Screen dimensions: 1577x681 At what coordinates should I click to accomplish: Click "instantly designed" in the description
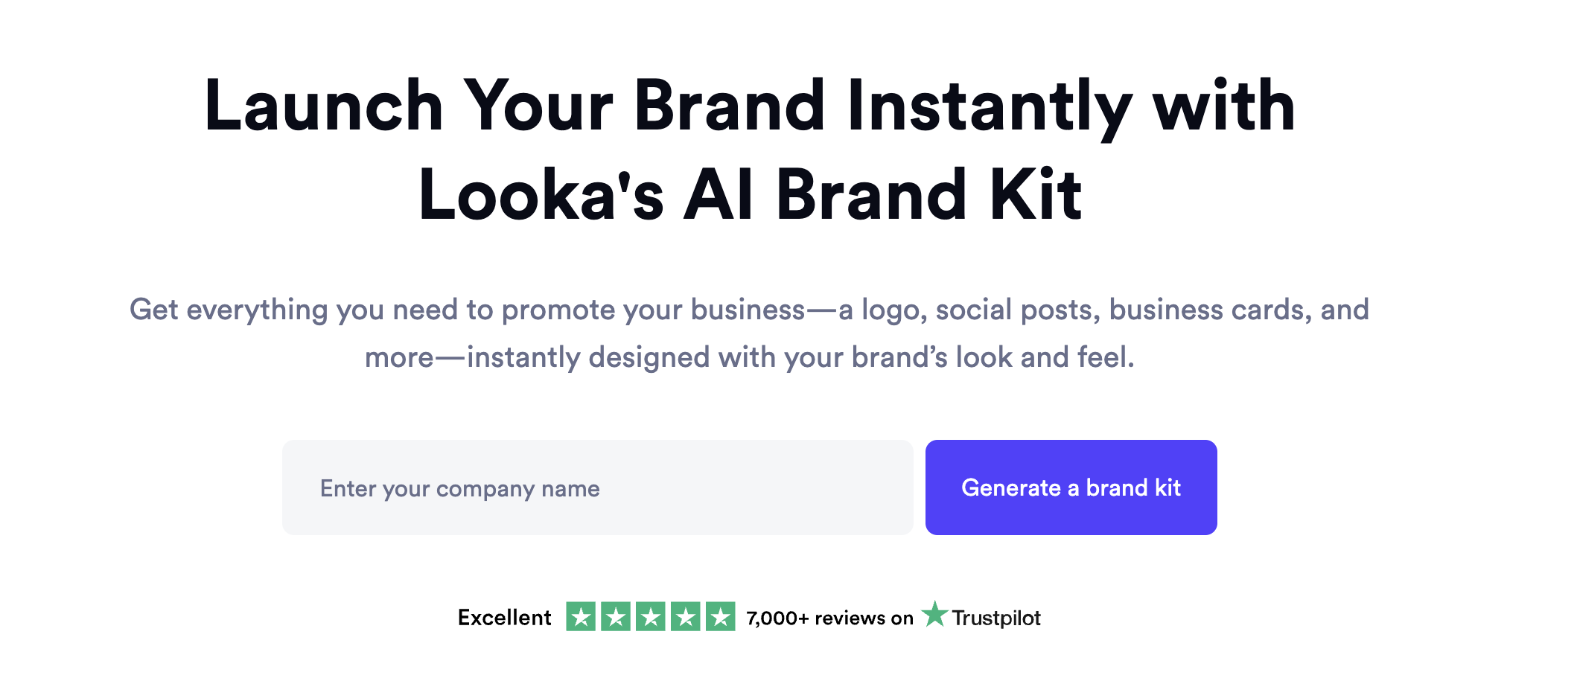[x=588, y=357]
